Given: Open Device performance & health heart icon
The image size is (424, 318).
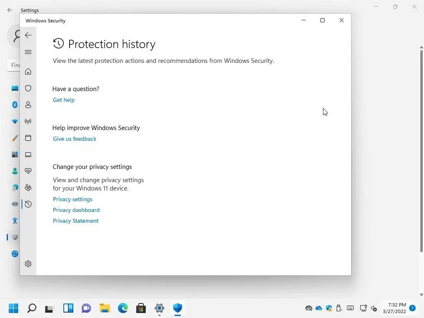Looking at the screenshot, I should click(28, 171).
